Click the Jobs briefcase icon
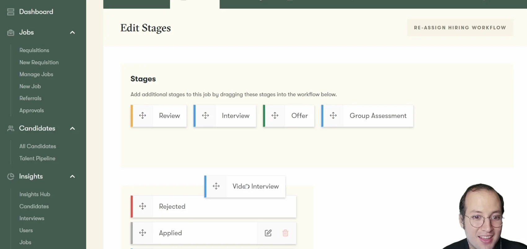The width and height of the screenshot is (527, 249). 11,33
